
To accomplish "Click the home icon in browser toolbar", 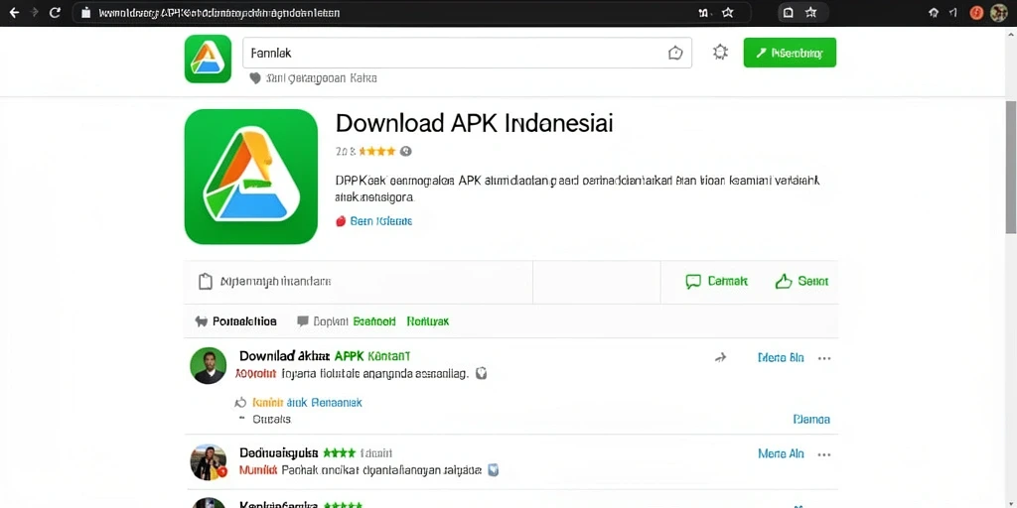I will pyautogui.click(x=934, y=12).
